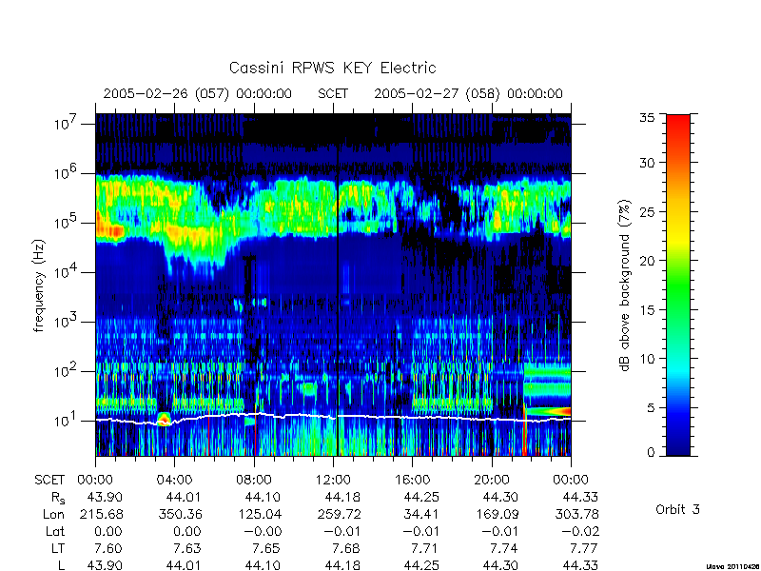Click the time tick label '08:00'

[x=254, y=481]
